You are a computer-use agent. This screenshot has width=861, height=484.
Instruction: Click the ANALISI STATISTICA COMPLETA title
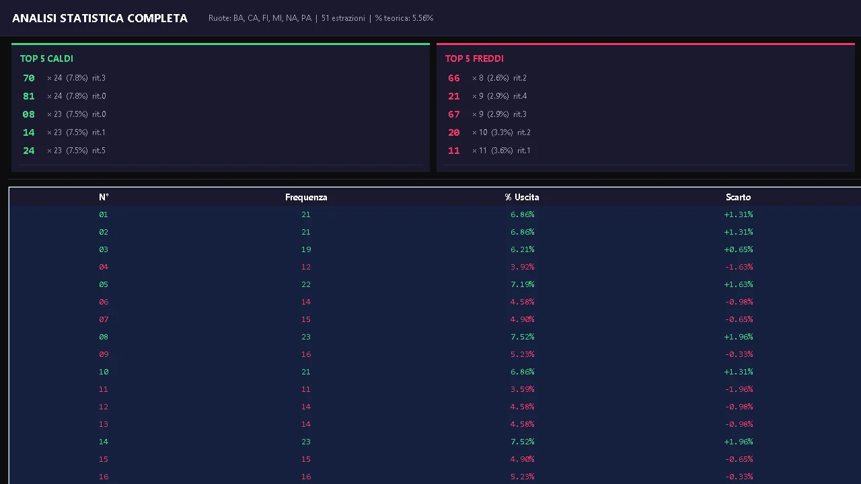pos(100,18)
